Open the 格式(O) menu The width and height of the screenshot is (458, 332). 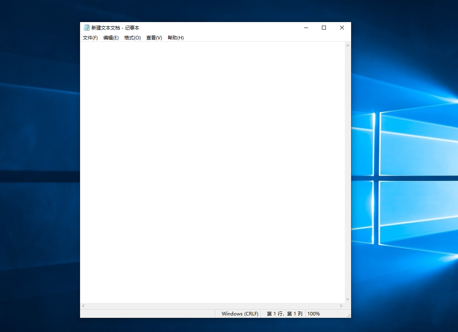[132, 38]
